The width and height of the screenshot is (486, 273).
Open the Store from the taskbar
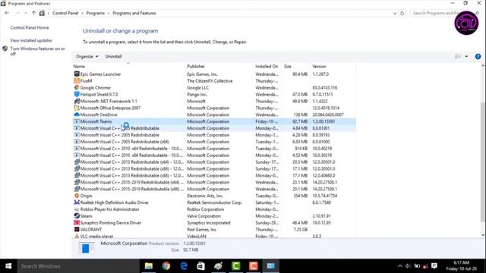[x=200, y=266]
